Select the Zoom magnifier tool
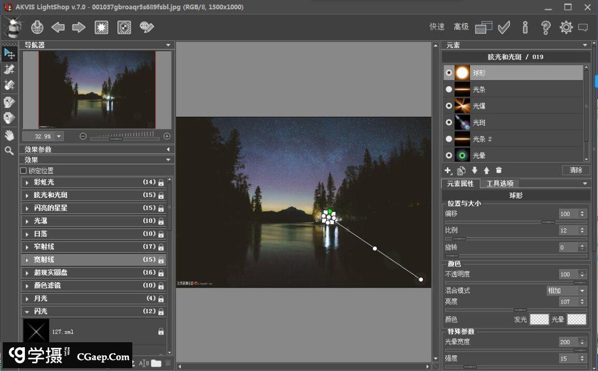Image resolution: width=598 pixels, height=371 pixels. pos(9,150)
